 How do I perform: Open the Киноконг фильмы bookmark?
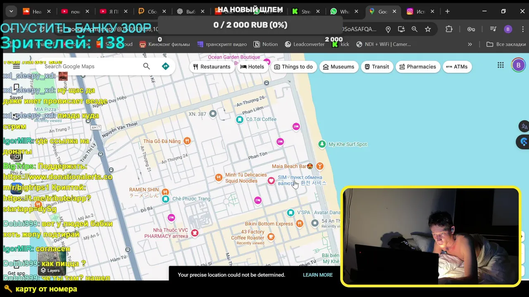tap(164, 44)
